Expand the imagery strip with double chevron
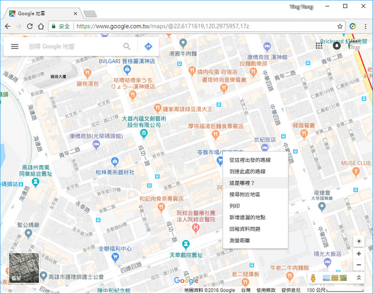This screenshot has width=373, height=294. 359,278
